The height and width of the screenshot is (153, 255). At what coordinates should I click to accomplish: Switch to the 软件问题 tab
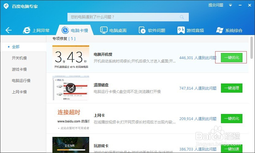coord(152,30)
